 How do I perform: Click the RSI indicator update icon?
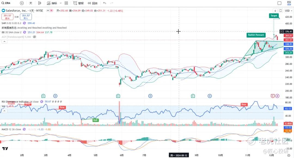point(42,102)
